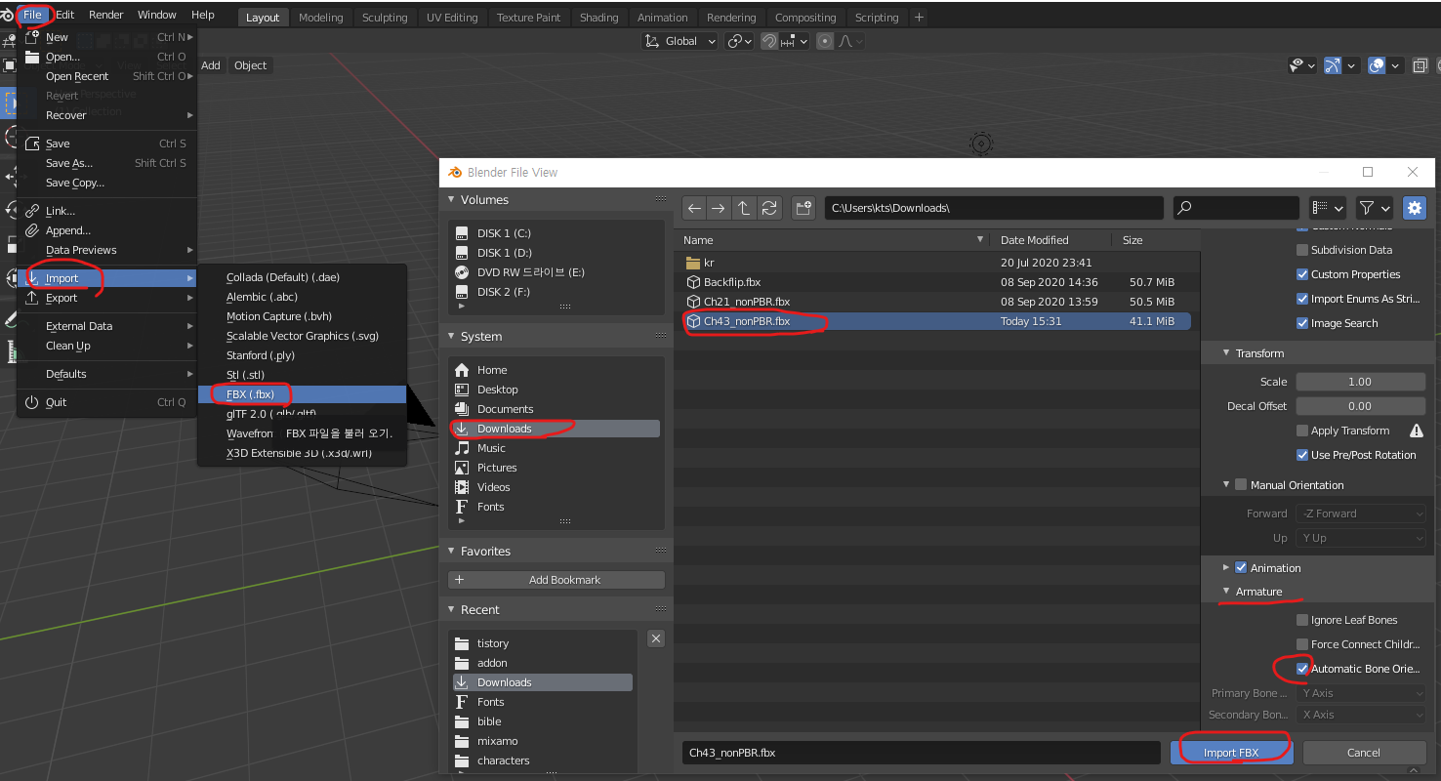Enable Manual Orientation checkbox
This screenshot has height=781, width=1441.
coord(1241,484)
